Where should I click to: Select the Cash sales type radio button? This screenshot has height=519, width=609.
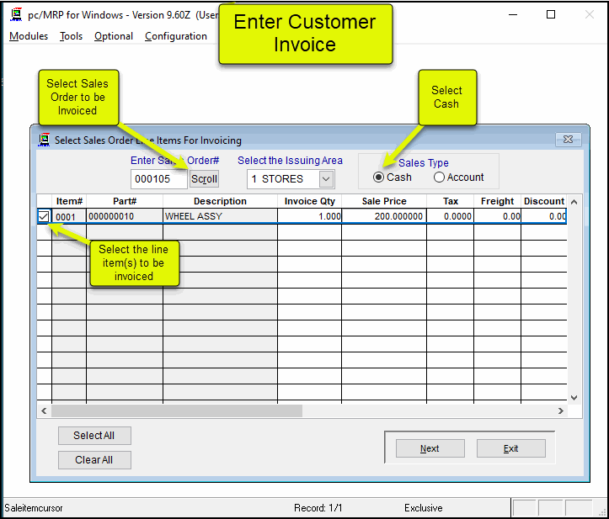(x=379, y=177)
